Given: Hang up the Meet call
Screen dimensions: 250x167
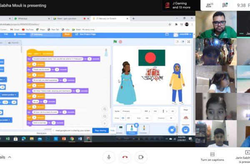Looking at the screenshot, I should 125,157.
